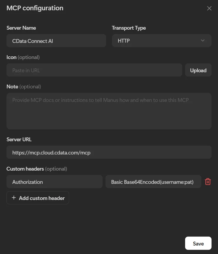Expand the Transport Type chevron arrow
The height and width of the screenshot is (254, 218).
[x=203, y=41]
